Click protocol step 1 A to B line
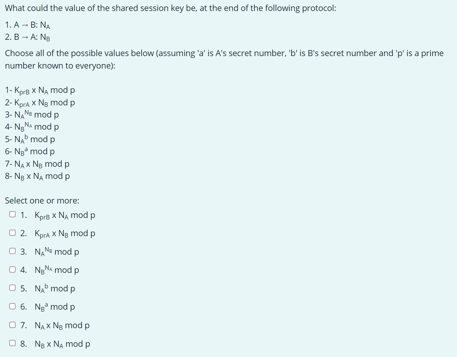457x357 pixels. [27, 25]
